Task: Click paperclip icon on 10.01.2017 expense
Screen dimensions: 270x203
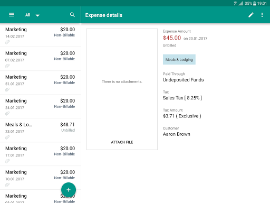Action: (x=7, y=185)
